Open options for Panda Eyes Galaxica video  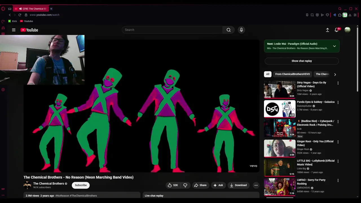pos(338,102)
